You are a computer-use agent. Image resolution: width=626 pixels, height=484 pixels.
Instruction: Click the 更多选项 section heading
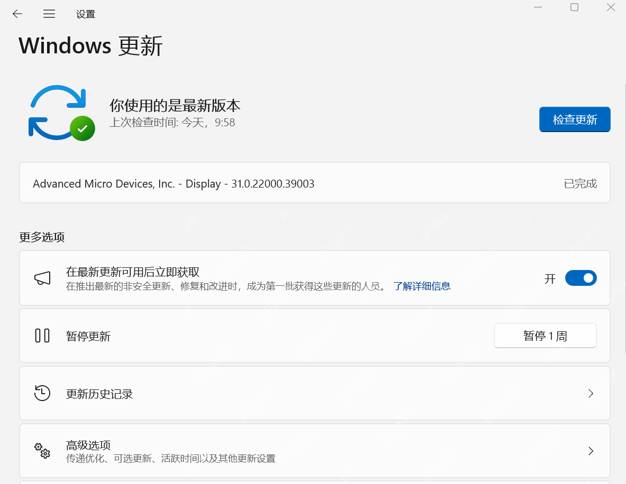42,237
